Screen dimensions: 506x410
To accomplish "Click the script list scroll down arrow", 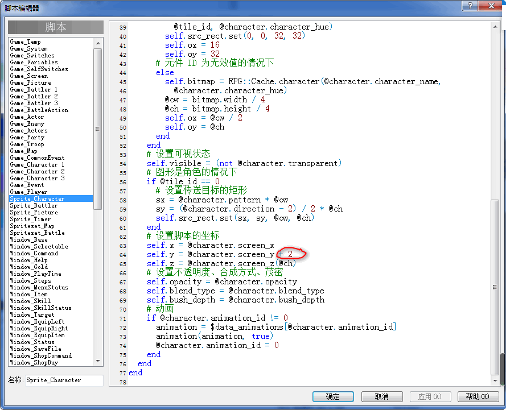I will click(x=98, y=361).
